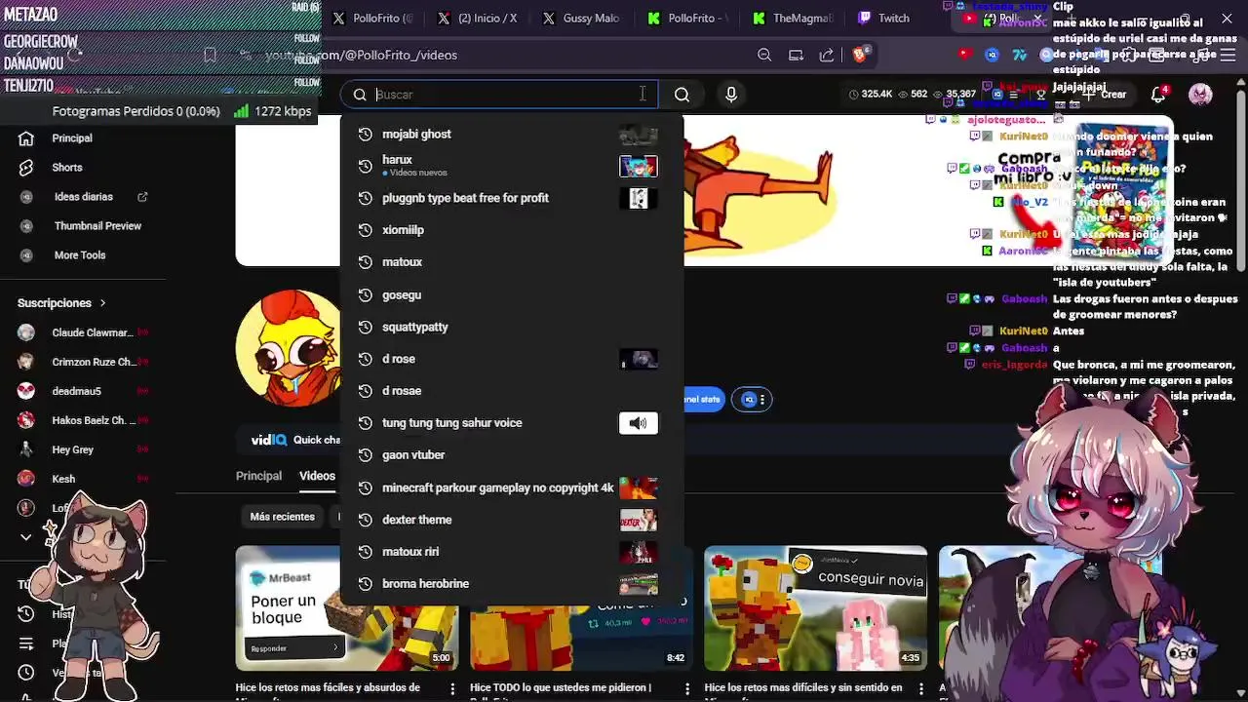
Task: Select 'minecraft parkour gameplay no copyright 4k' suggestion
Action: (512, 487)
